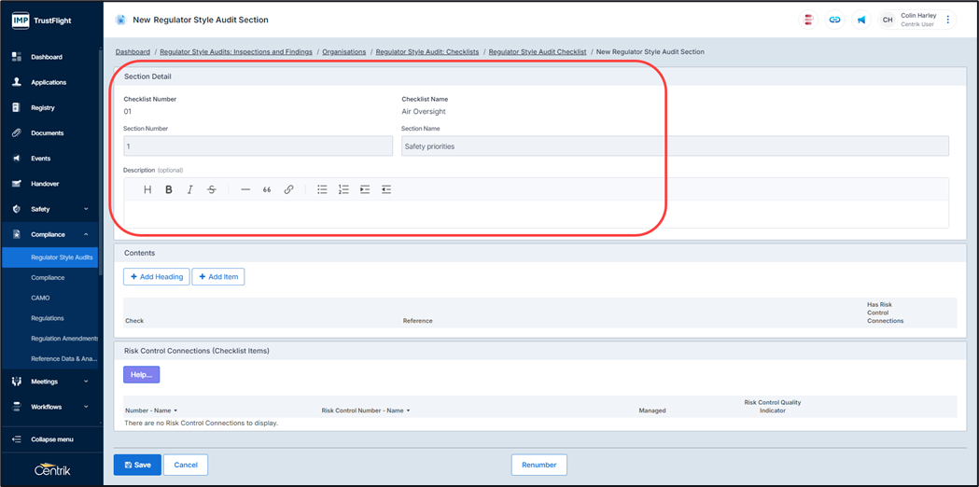Open the user options three-dot menu
The height and width of the screenshot is (487, 979).
(948, 20)
